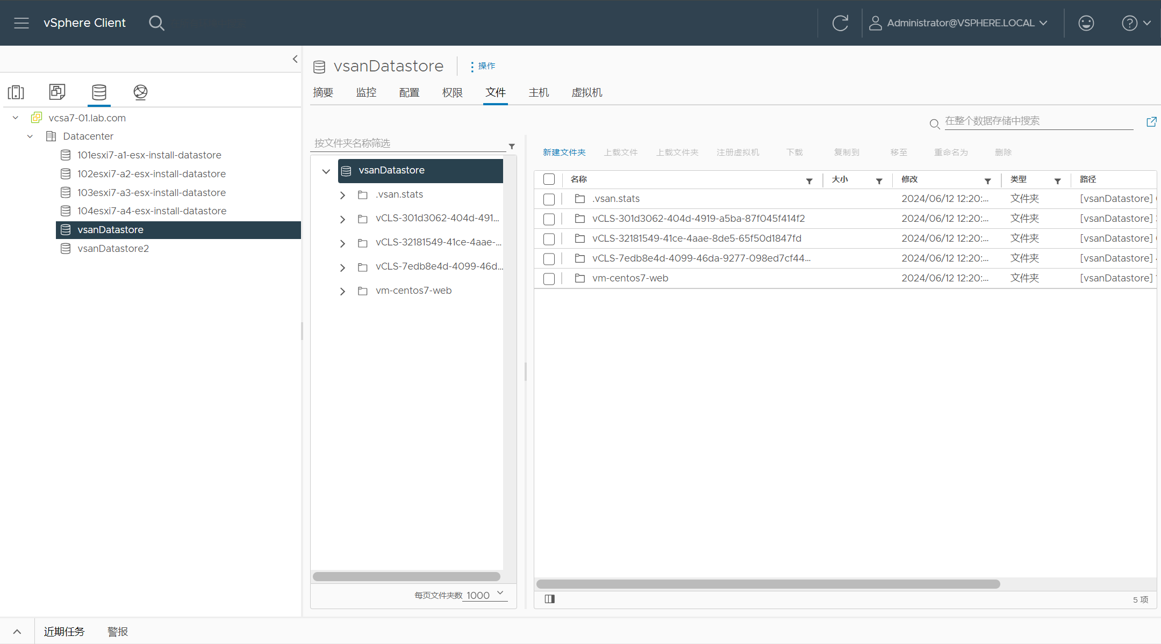
Task: Check the vCLS-301d3062 row checkbox
Action: click(549, 219)
